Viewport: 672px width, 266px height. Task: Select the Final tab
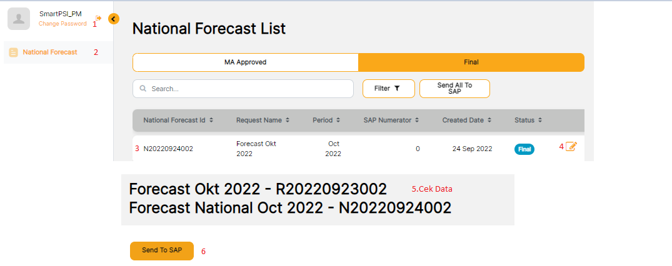pyautogui.click(x=471, y=62)
